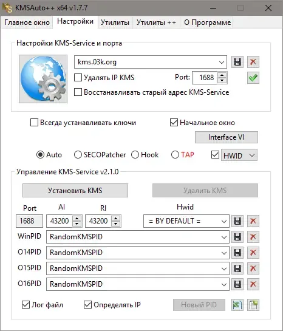
Task: Open the Утилиты tab
Action: click(x=115, y=22)
